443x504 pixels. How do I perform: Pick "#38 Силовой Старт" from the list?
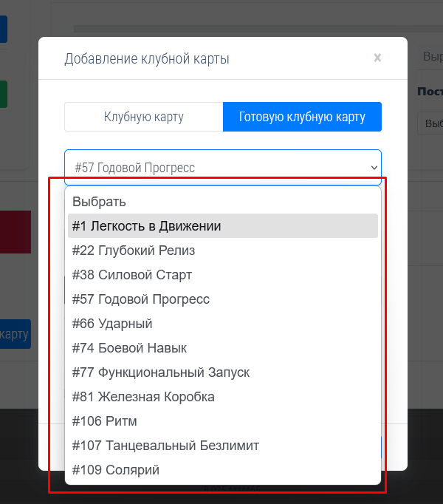(x=132, y=275)
